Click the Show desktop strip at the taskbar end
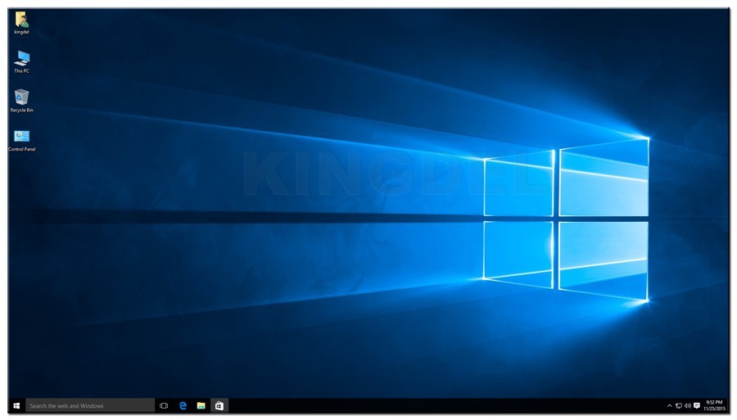Viewport: 737px width, 420px height. [x=728, y=405]
